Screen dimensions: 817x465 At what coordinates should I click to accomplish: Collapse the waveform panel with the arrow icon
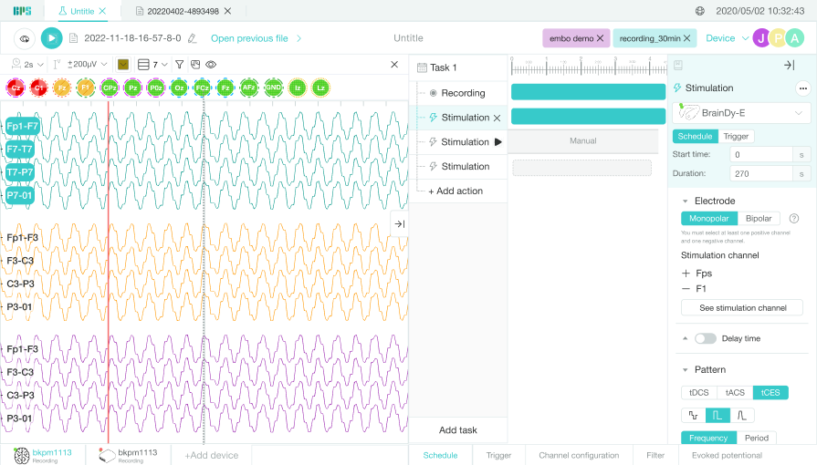pyautogui.click(x=400, y=224)
